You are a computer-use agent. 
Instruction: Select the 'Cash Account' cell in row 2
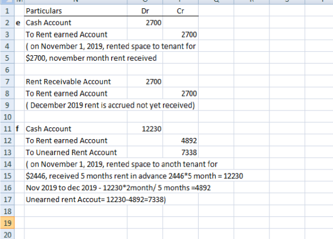tap(76, 23)
